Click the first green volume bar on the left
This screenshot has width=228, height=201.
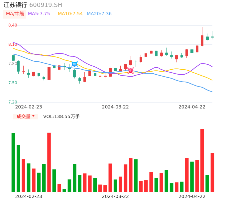13,162
